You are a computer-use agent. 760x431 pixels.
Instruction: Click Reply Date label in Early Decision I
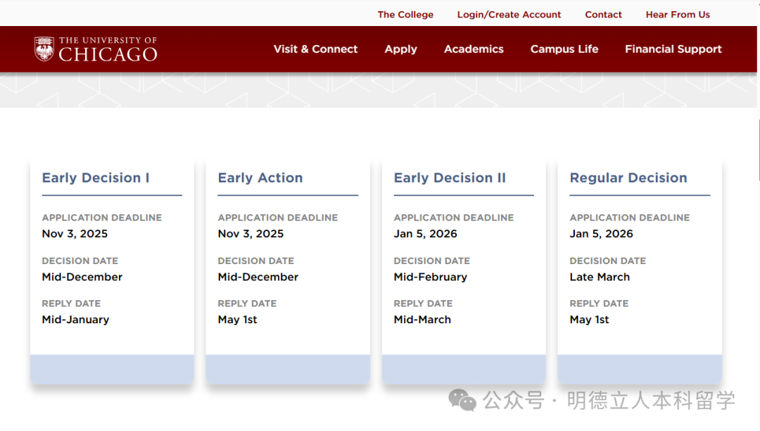(x=71, y=304)
